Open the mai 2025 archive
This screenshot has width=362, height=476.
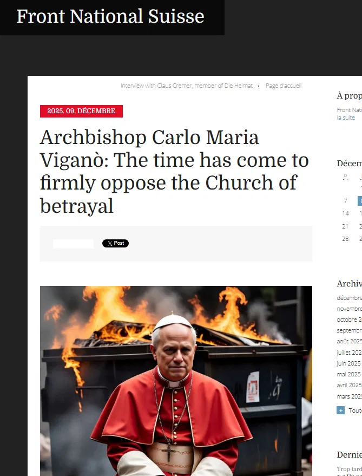point(348,374)
